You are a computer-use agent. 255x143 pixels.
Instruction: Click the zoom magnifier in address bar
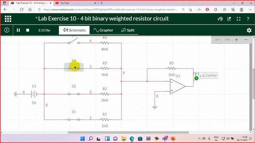point(183,10)
